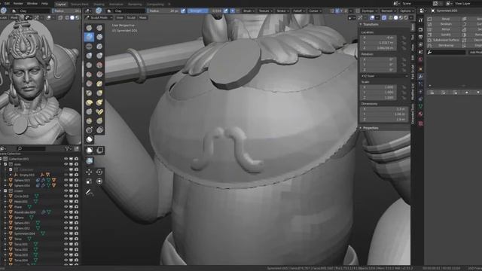The width and height of the screenshot is (482, 271).
Task: Click the Bevel modifier button
Action: point(446,19)
